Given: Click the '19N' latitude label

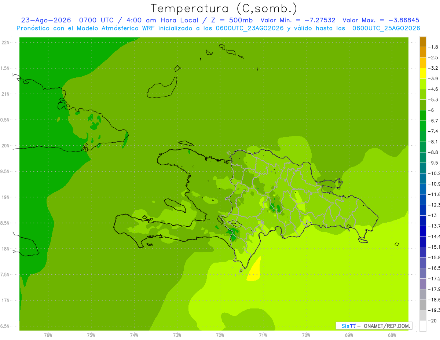Looking at the screenshot, I should pos(5,197).
